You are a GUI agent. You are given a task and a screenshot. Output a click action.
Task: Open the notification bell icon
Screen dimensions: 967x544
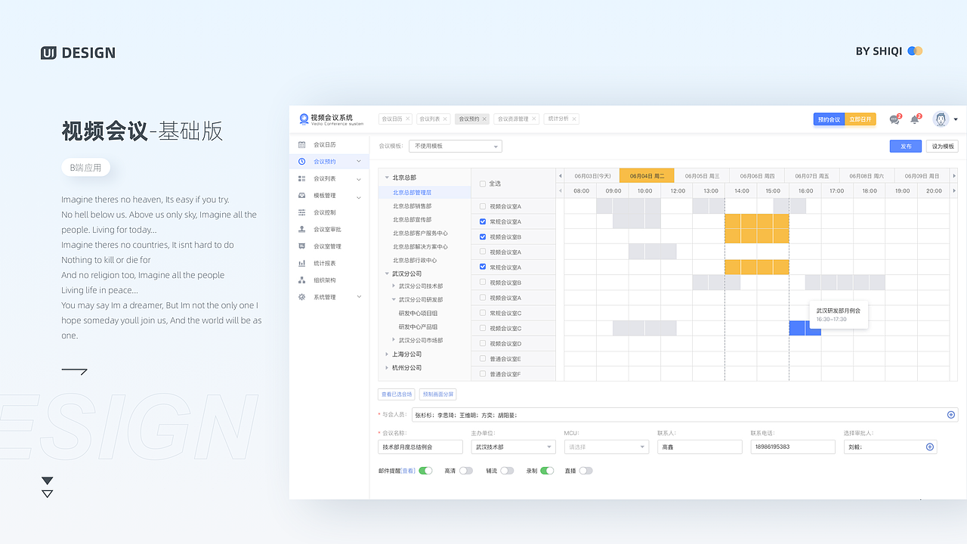pyautogui.click(x=916, y=119)
